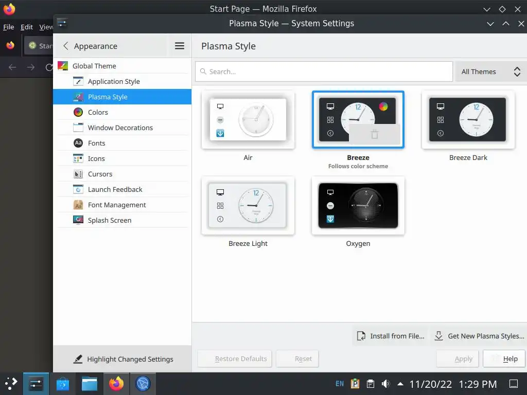Open Firefox File menu
The image size is (527, 395).
click(8, 27)
